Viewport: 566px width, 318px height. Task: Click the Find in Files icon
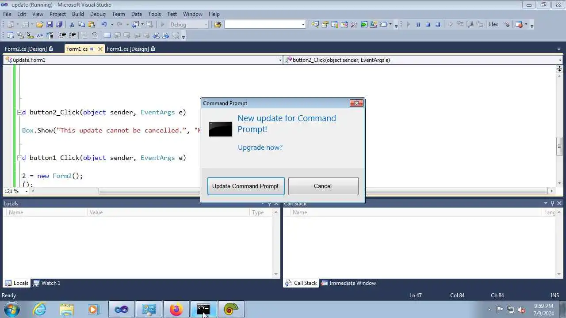click(x=218, y=24)
